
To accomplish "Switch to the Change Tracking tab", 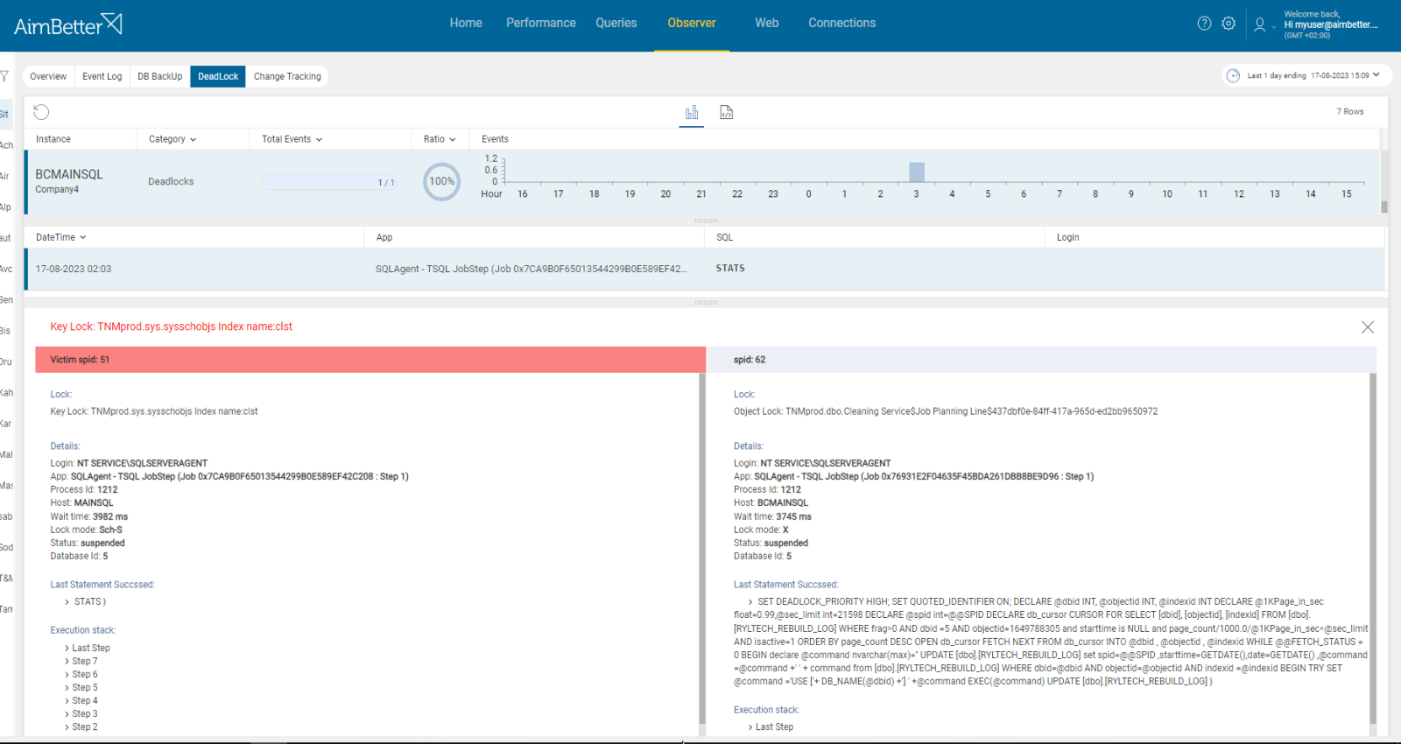I will point(287,76).
